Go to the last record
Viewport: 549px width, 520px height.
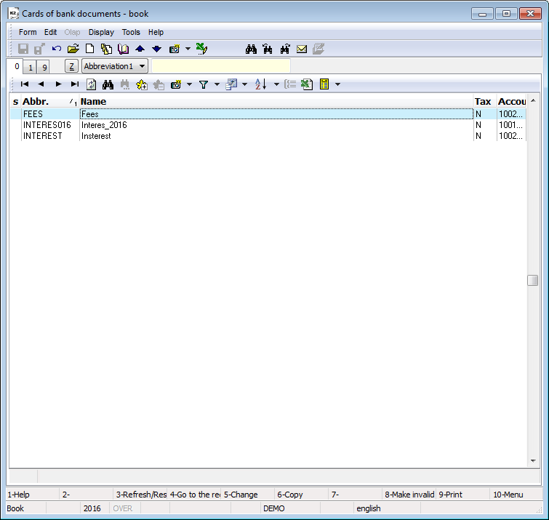pyautogui.click(x=75, y=84)
